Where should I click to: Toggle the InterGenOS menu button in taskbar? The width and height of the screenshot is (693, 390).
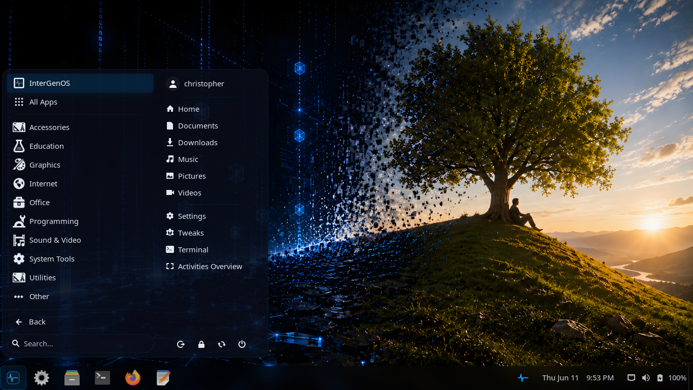point(13,378)
